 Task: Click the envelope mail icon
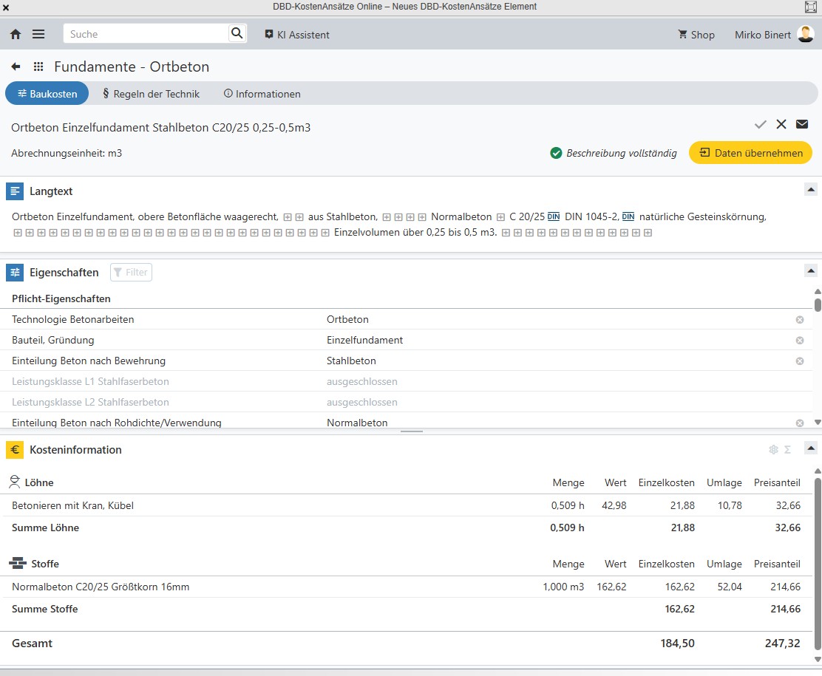point(802,124)
